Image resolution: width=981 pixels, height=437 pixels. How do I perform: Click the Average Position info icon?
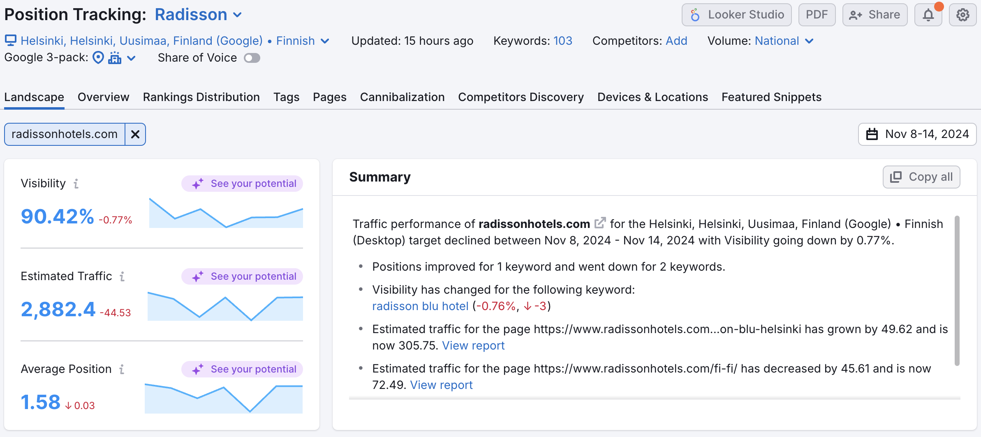click(x=122, y=369)
